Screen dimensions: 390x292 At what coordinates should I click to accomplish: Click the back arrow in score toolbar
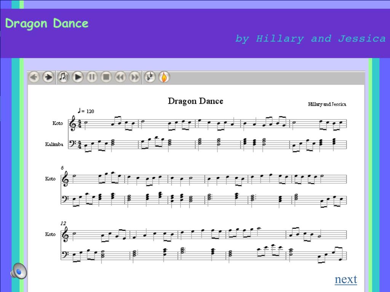coord(34,77)
